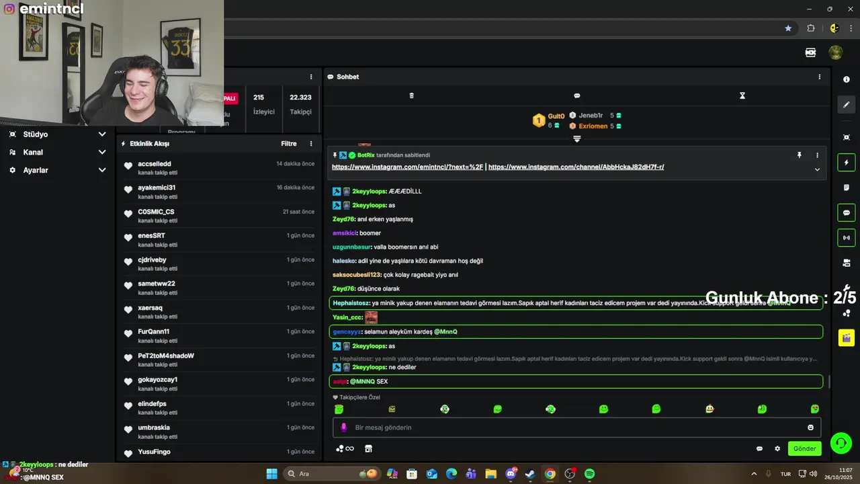Open the stream info panel three-dot menu
This screenshot has height=484, width=860.
(311, 77)
